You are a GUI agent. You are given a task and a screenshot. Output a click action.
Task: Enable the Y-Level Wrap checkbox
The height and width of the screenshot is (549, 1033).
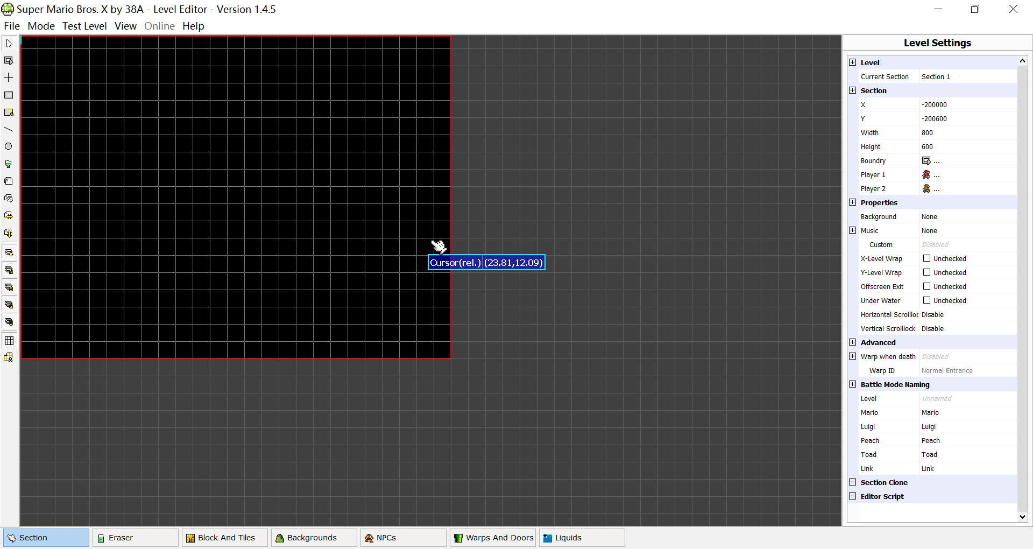click(927, 272)
